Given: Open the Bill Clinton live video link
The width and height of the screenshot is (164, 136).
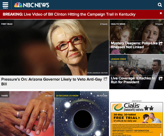Looking at the screenshot, I should click(80, 14).
